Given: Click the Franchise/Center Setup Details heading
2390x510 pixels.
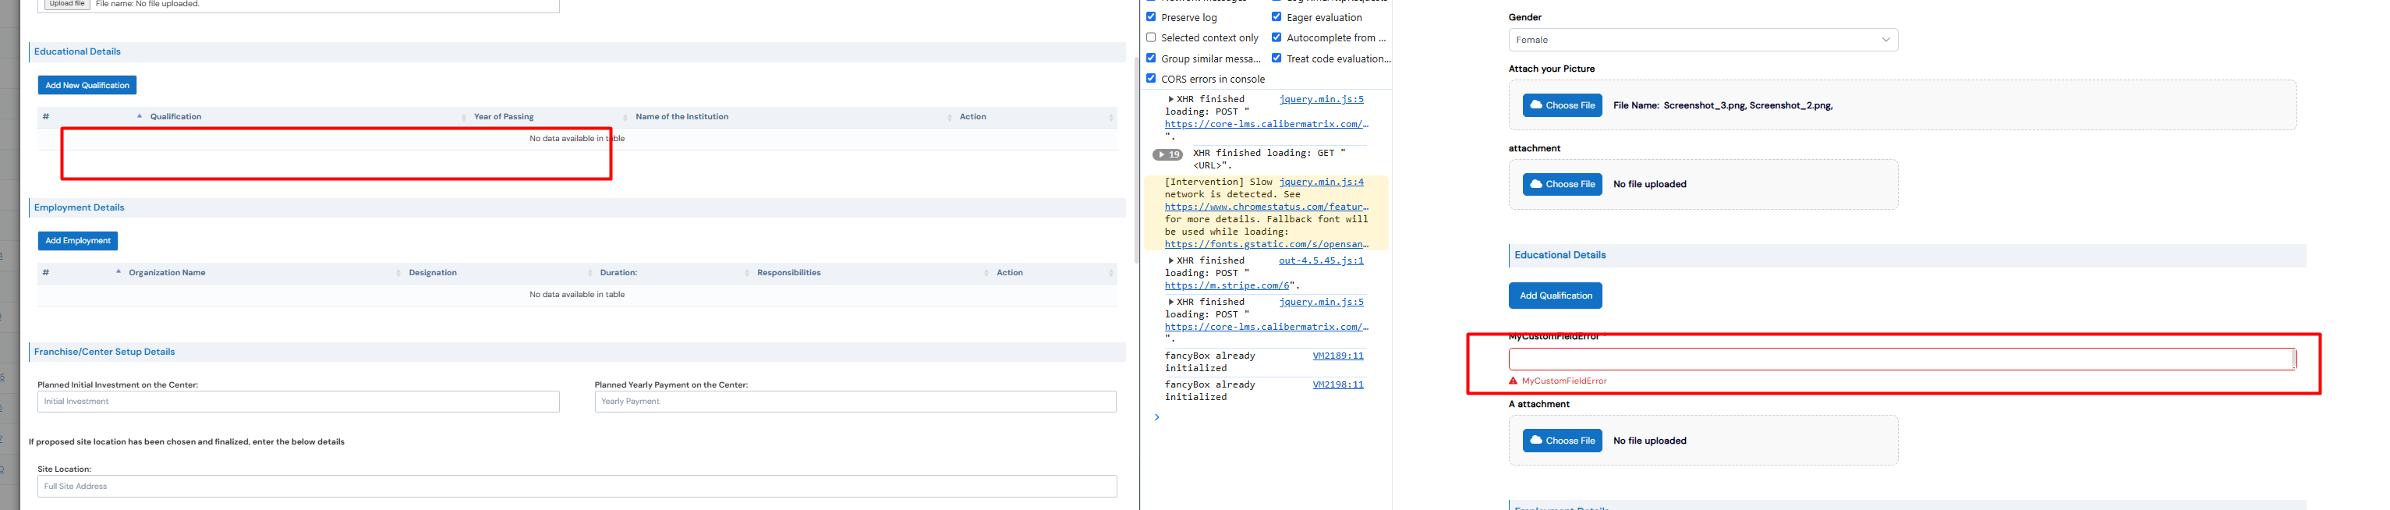Looking at the screenshot, I should [104, 352].
